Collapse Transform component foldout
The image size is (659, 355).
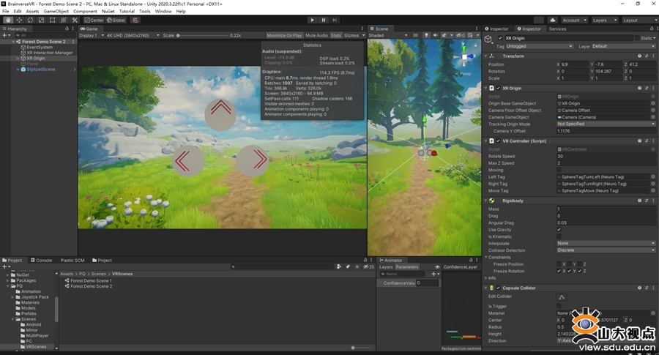[x=486, y=56]
